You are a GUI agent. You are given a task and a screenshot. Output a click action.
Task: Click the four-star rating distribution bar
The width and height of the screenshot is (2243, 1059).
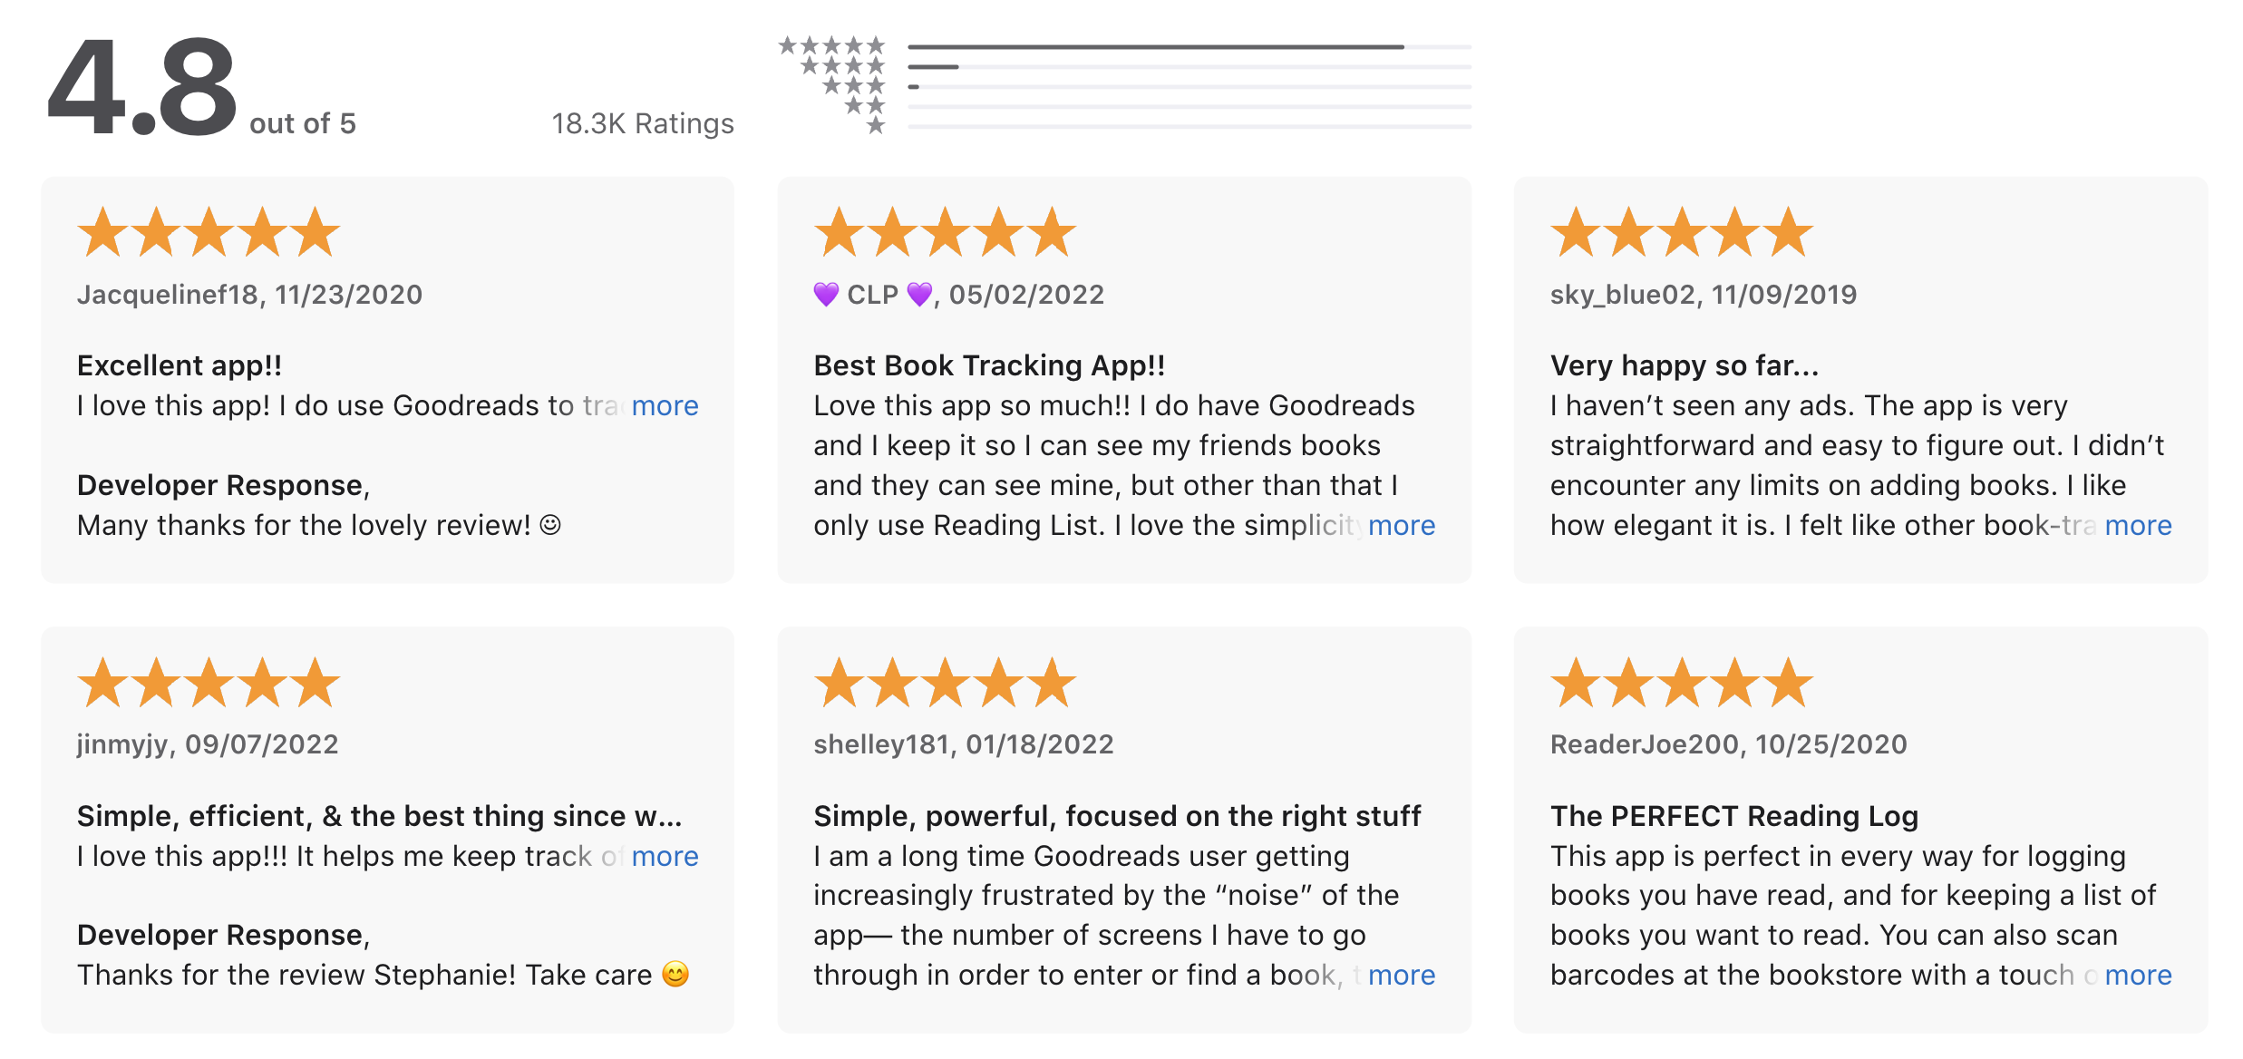click(1189, 67)
